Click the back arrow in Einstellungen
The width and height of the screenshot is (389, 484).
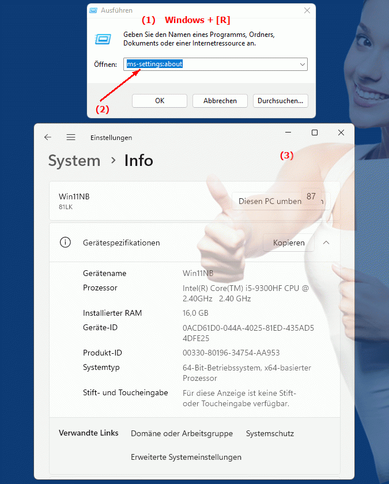48,137
